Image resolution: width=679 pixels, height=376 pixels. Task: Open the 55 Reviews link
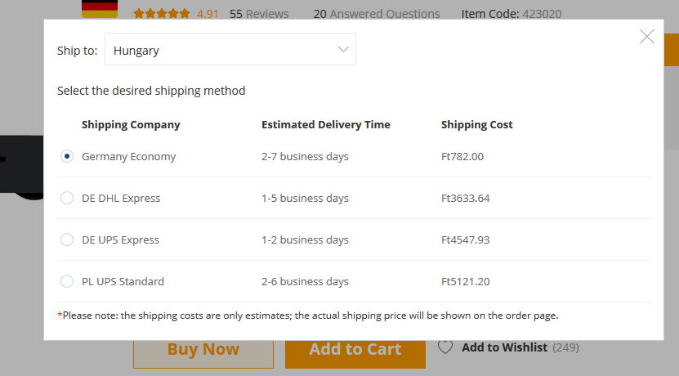click(259, 14)
